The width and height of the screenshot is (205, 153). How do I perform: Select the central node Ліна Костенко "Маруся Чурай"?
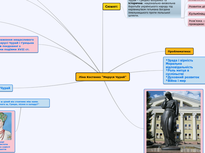pos(102,77)
